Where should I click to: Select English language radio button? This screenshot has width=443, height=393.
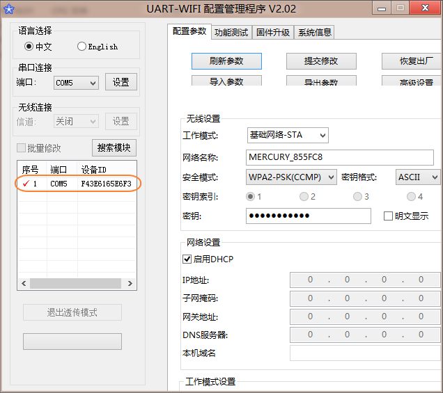(x=81, y=47)
